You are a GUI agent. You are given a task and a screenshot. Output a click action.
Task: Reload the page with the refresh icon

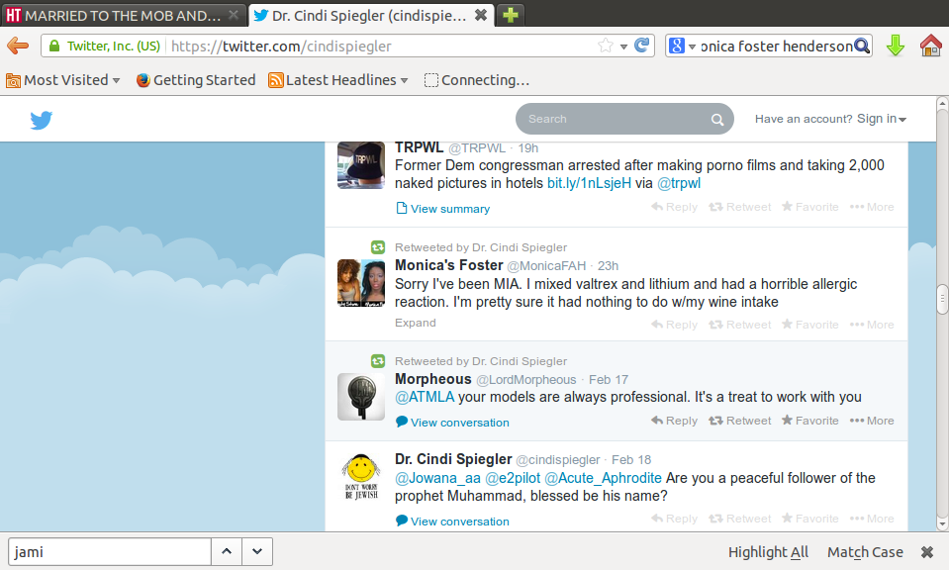click(x=641, y=46)
